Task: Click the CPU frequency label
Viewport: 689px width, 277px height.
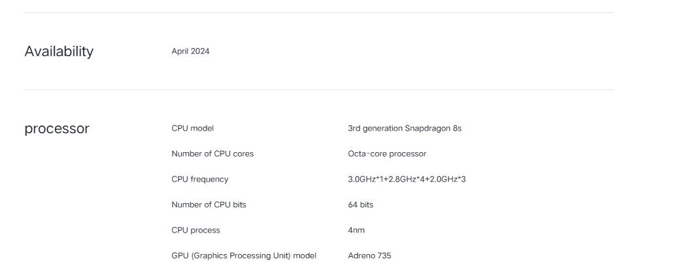Action: 200,179
